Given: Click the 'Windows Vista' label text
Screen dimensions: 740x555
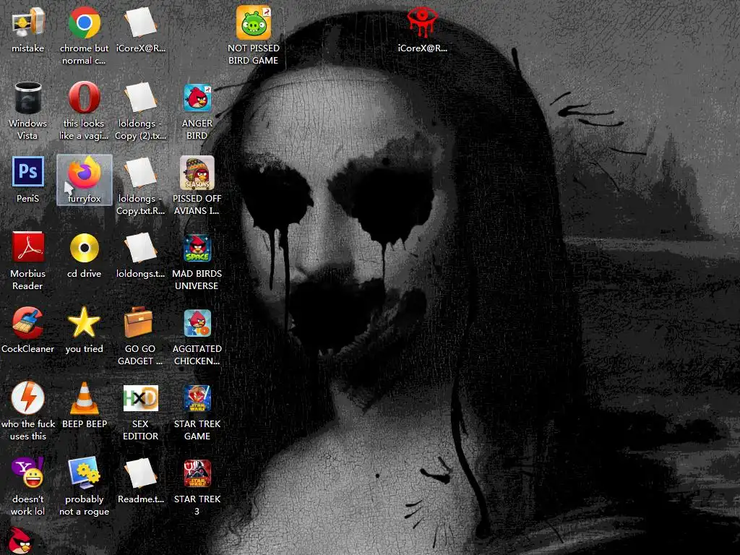Looking at the screenshot, I should click(x=27, y=129).
